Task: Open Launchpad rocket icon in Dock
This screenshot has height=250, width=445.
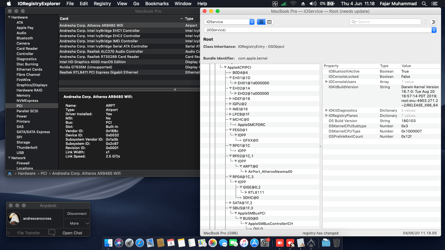Action: 129,243
